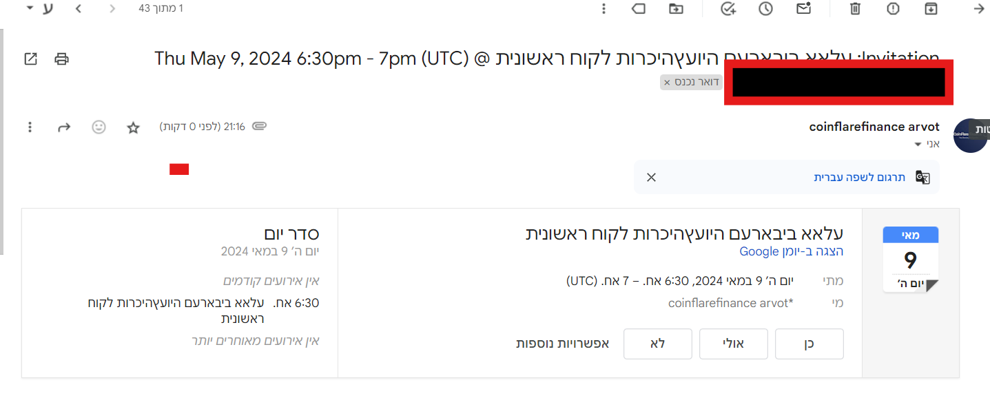Print the message with the printer icon

(x=62, y=59)
